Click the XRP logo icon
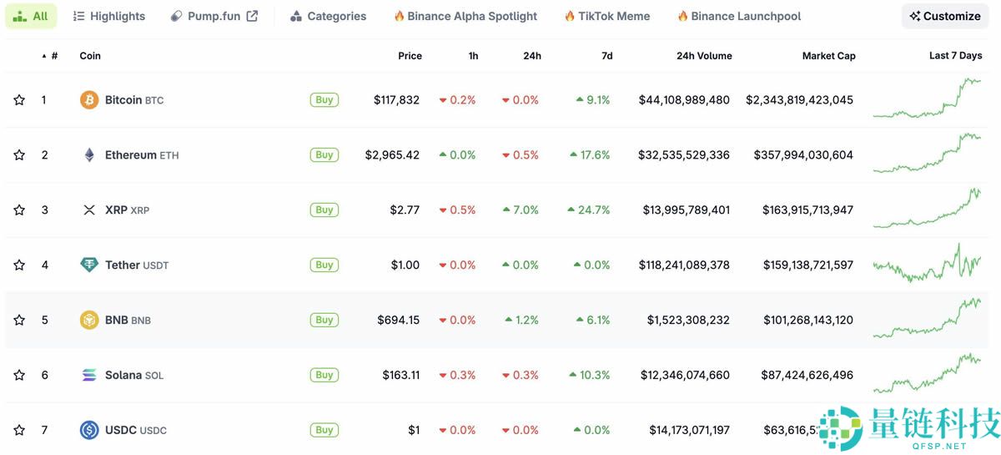This screenshot has width=1001, height=455. (x=89, y=210)
